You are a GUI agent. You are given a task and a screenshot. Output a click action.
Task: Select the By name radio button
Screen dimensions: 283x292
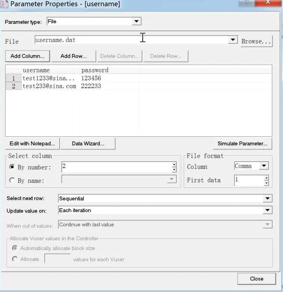tap(12, 180)
